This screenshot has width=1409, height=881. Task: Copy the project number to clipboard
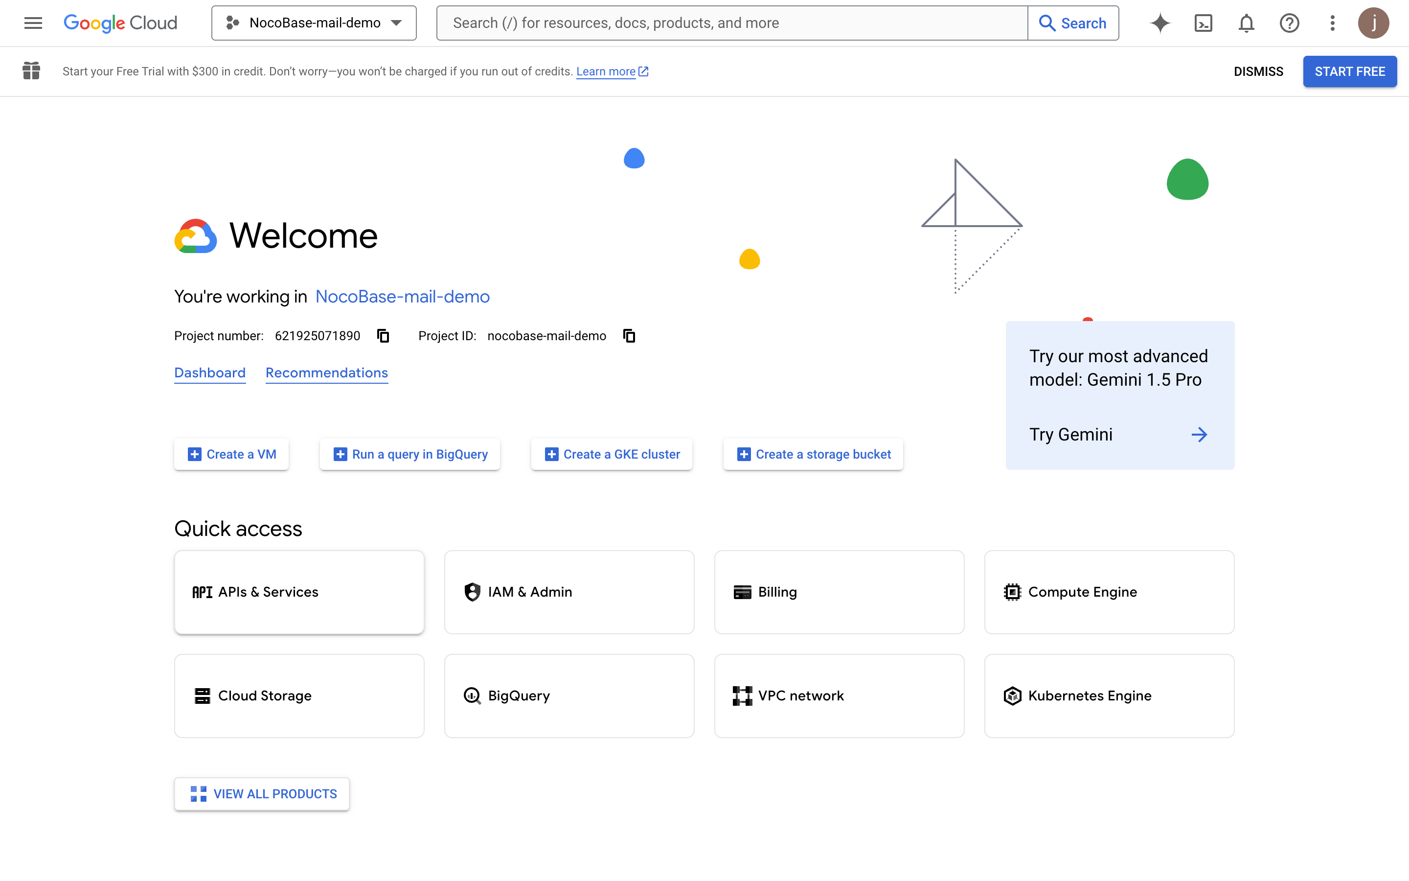click(383, 336)
